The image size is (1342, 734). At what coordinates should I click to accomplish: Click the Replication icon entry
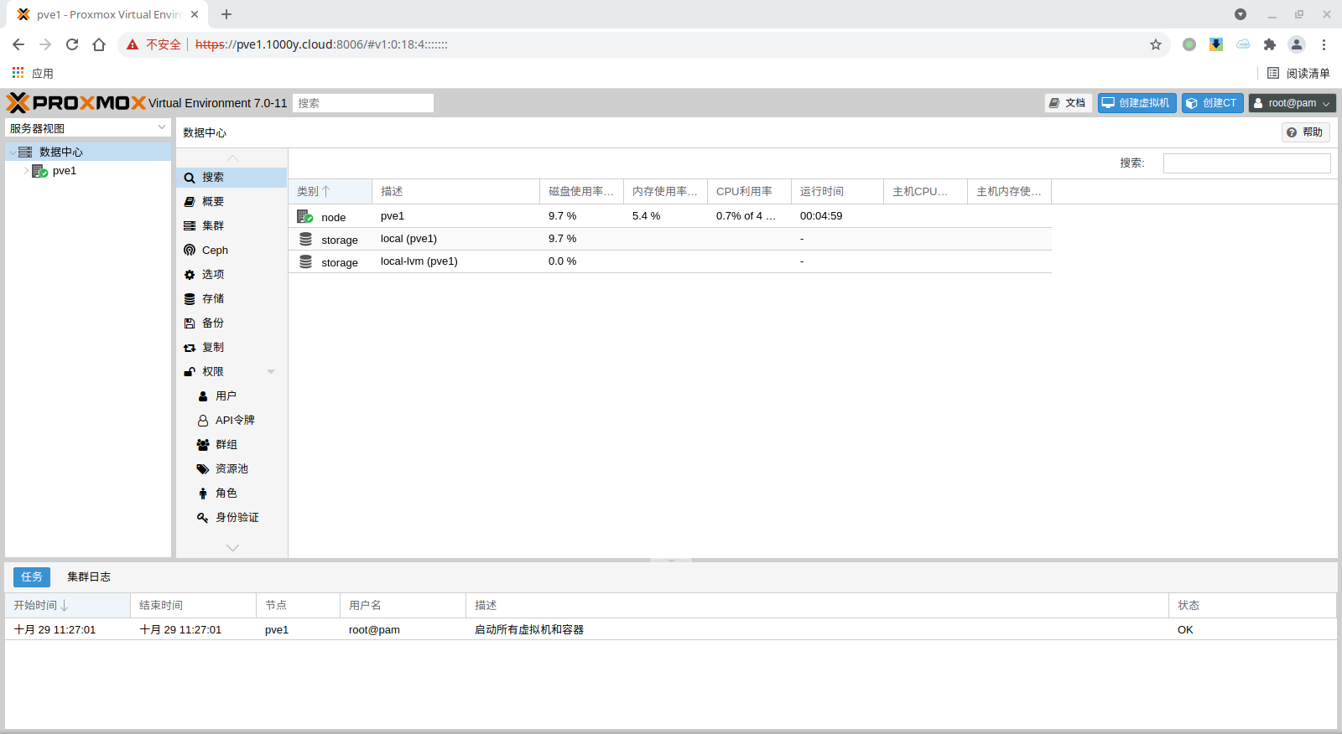tap(190, 347)
